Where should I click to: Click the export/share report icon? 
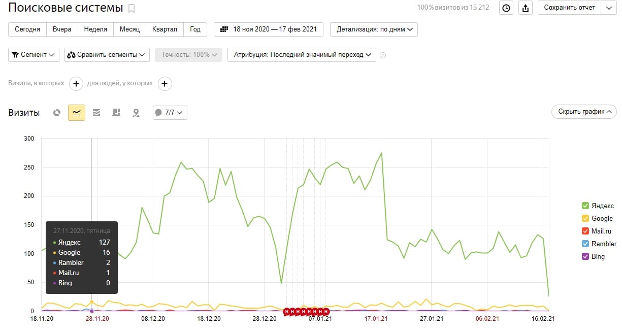[x=526, y=8]
